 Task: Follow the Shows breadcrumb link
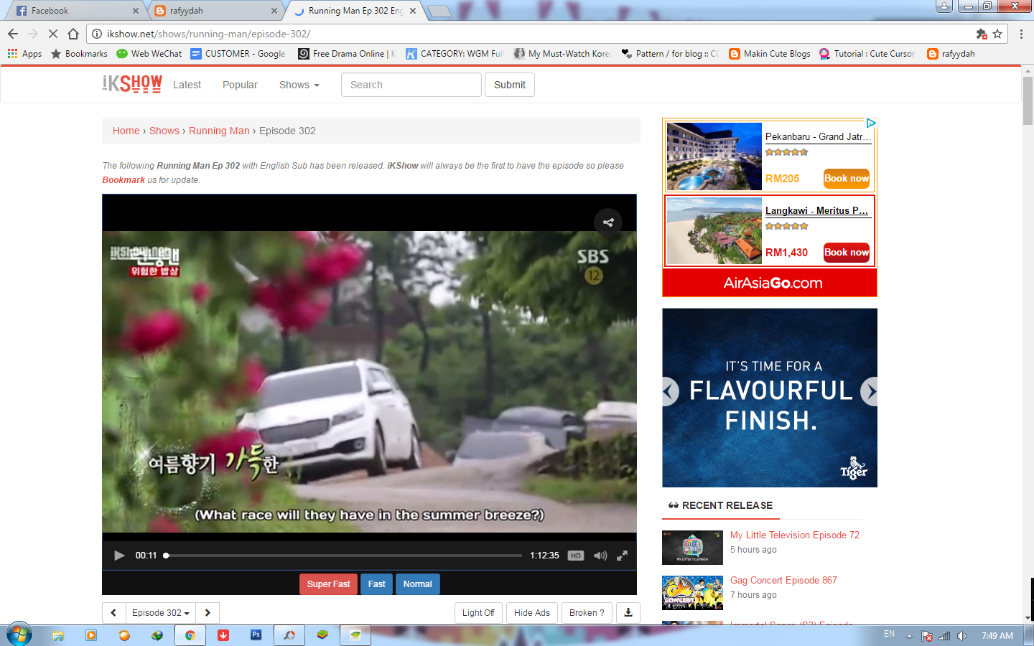coord(164,131)
